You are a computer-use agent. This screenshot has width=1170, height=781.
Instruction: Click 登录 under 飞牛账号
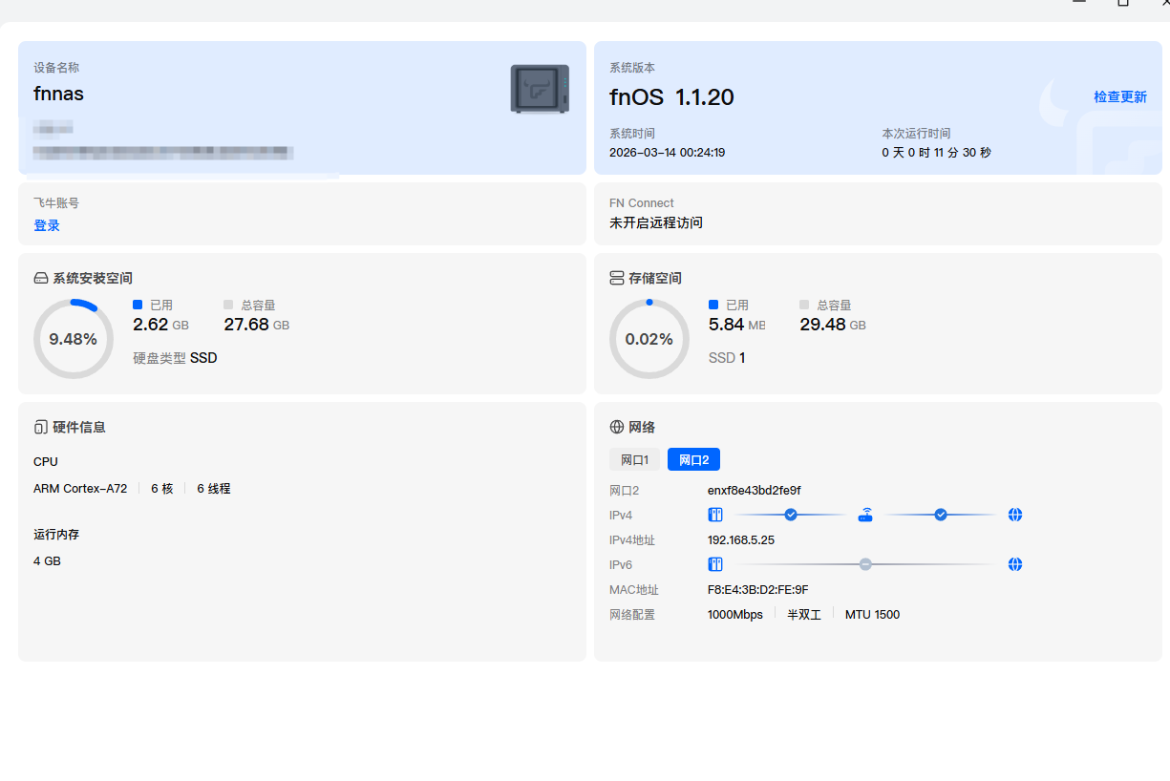47,225
